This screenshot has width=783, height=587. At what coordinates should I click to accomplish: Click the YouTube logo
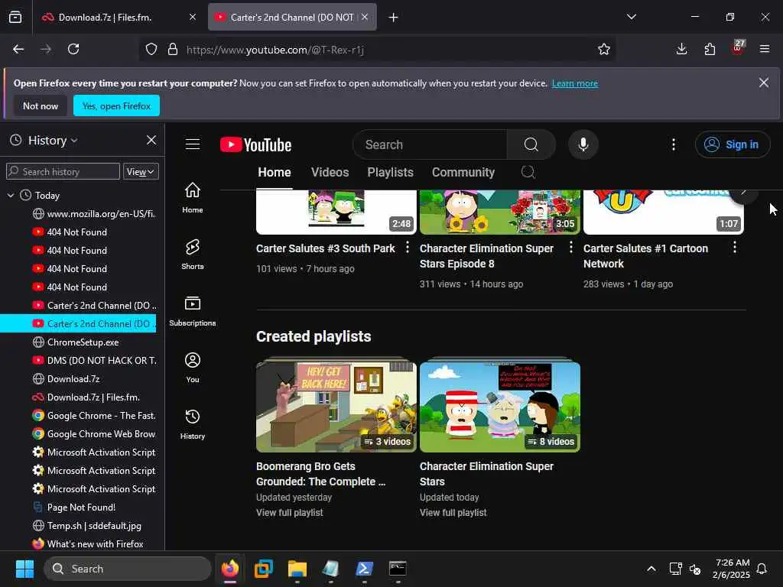255,144
